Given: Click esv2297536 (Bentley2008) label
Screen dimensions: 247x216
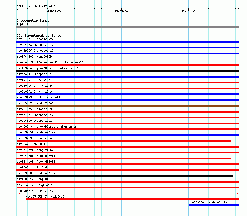Looking at the screenshot, I should click(x=37, y=138).
